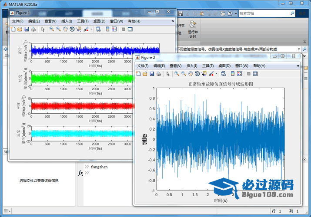
Task: Open 工具(T) menu in Figure 1
Action: coord(83,21)
